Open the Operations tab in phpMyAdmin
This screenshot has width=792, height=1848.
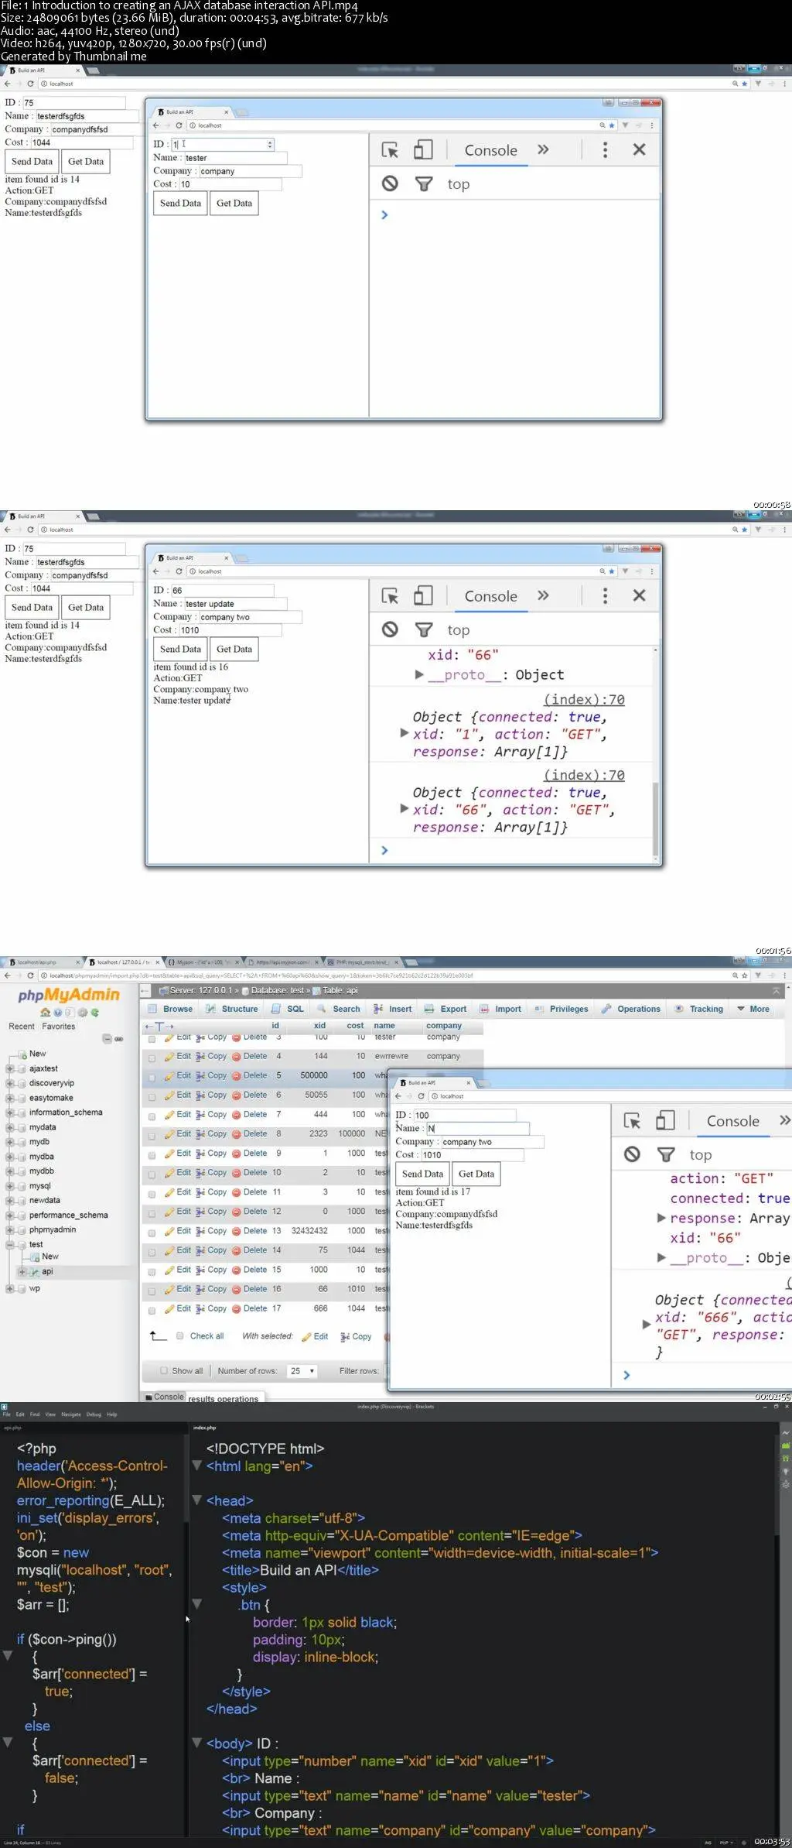pyautogui.click(x=630, y=1009)
